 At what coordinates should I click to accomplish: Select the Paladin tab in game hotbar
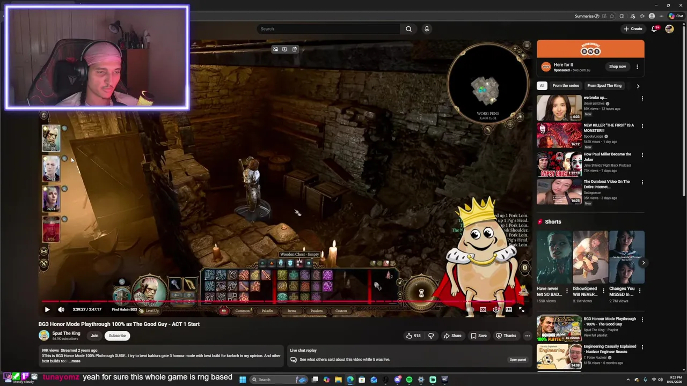click(x=267, y=311)
